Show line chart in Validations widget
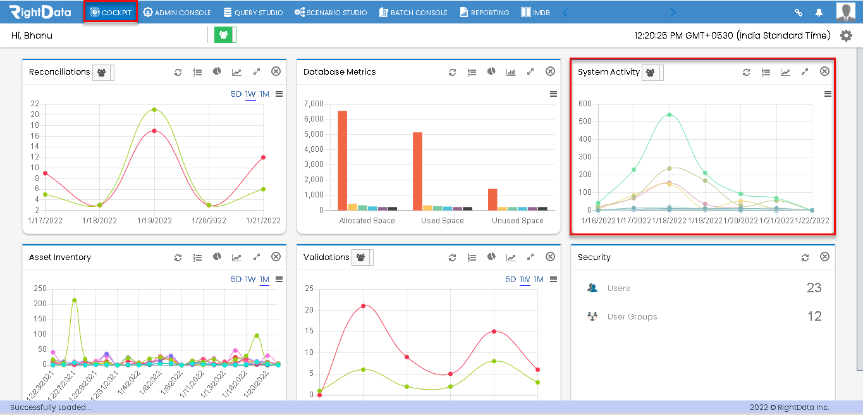 pos(511,257)
